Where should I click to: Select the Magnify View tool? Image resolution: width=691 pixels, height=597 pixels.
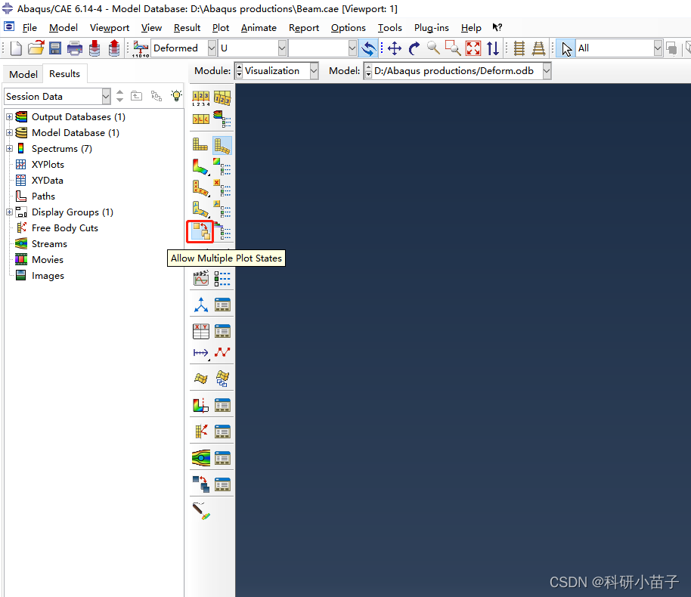tap(433, 48)
